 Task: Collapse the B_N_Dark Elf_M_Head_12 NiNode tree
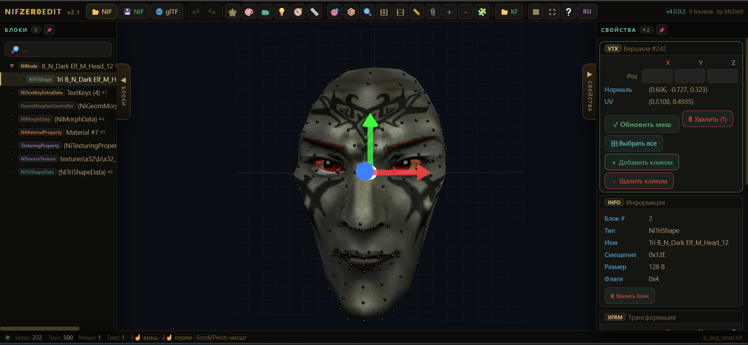pos(12,66)
